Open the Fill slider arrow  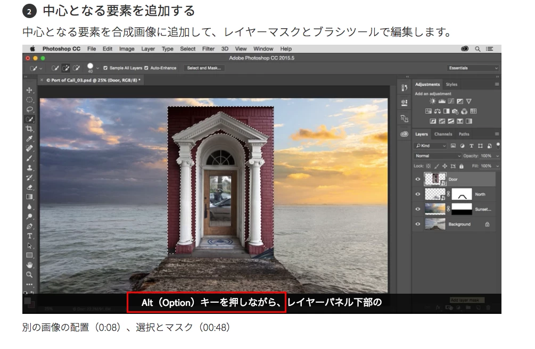(x=497, y=166)
